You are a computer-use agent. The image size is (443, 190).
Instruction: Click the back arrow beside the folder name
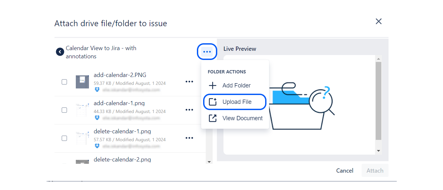(x=60, y=52)
